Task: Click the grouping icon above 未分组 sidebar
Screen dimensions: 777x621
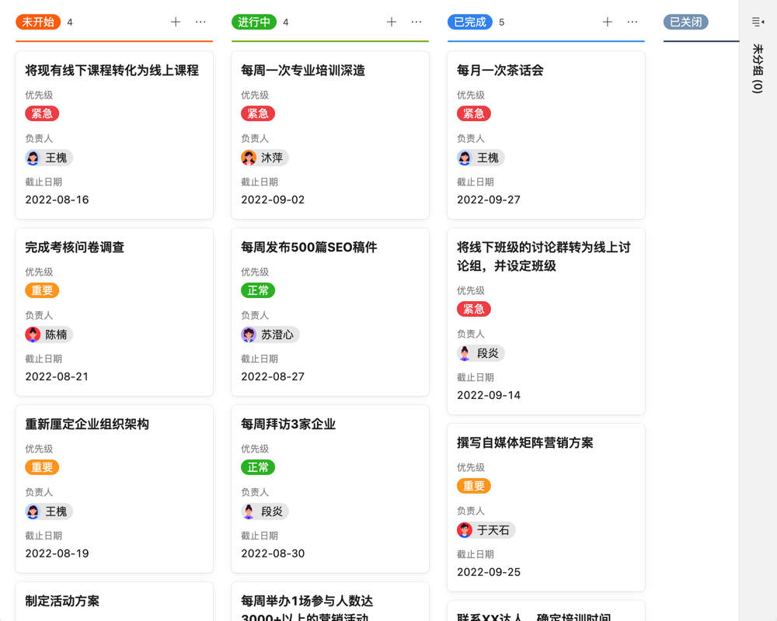Action: [x=757, y=22]
